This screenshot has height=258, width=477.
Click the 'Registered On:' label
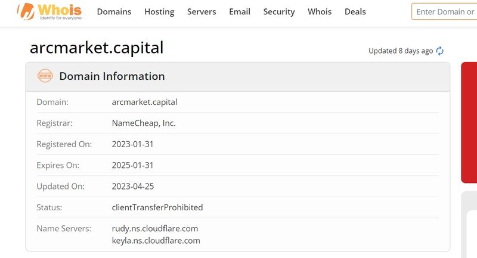pos(64,144)
